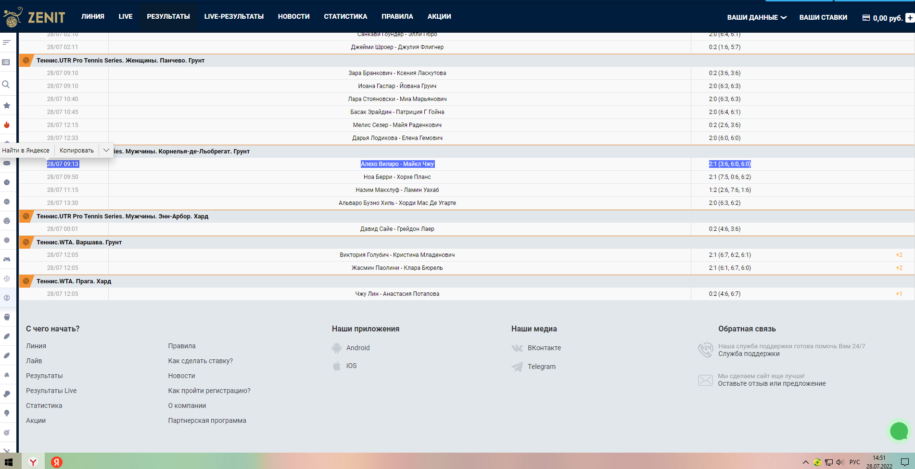The image size is (915, 469).
Task: Toggle the sidebar menu lines icon
Action: [7, 42]
